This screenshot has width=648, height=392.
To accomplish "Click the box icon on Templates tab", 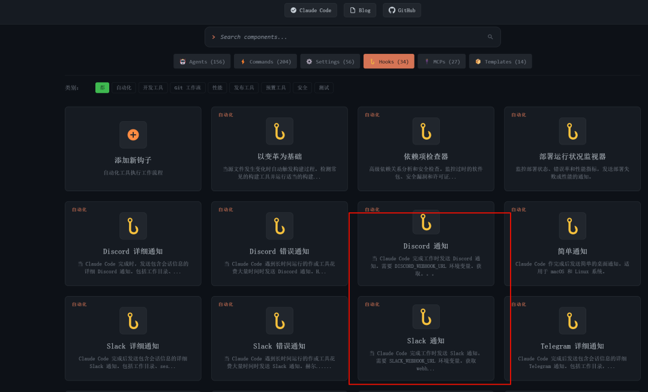I will [x=478, y=62].
